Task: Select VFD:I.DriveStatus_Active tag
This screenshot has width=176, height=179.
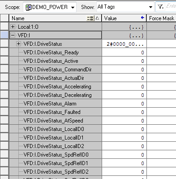Action: click(x=51, y=61)
